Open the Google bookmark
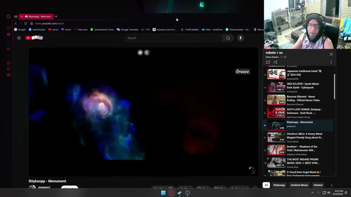This screenshot has width=351, height=197. [x=20, y=30]
